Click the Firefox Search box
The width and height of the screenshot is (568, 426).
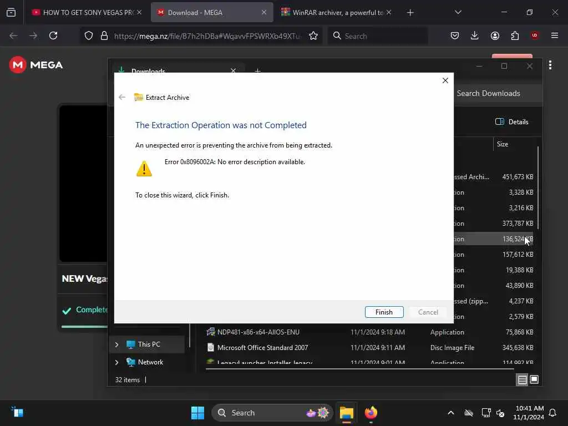(x=378, y=36)
